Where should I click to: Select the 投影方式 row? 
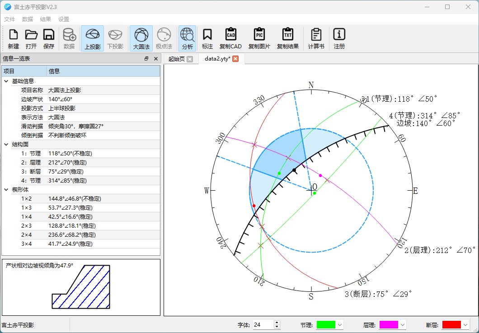coord(90,108)
